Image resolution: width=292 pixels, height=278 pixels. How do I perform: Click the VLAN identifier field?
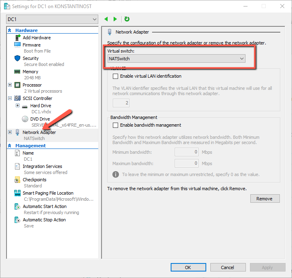(121, 103)
